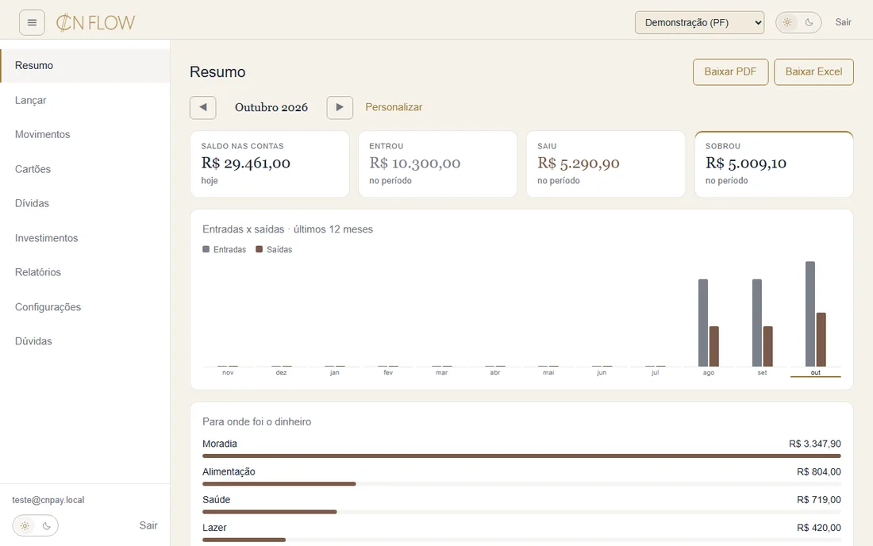Toggle Saídas legend swatch in chart
This screenshot has height=546, width=873.
[259, 249]
